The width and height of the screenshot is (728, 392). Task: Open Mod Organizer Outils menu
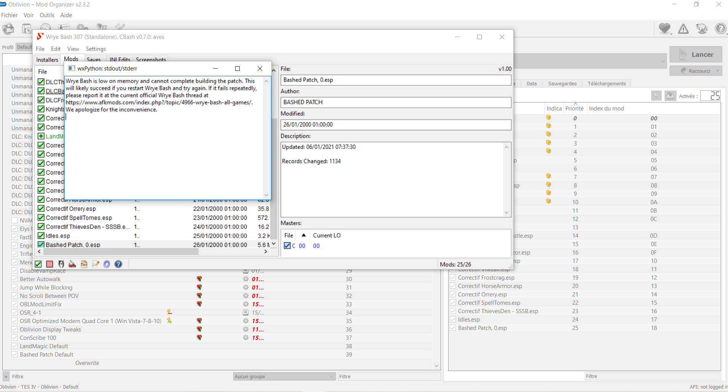point(47,15)
